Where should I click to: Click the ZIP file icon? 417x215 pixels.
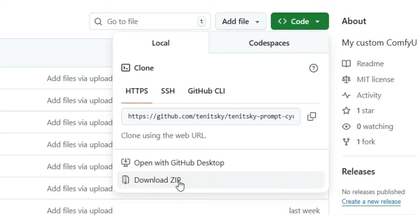click(125, 180)
